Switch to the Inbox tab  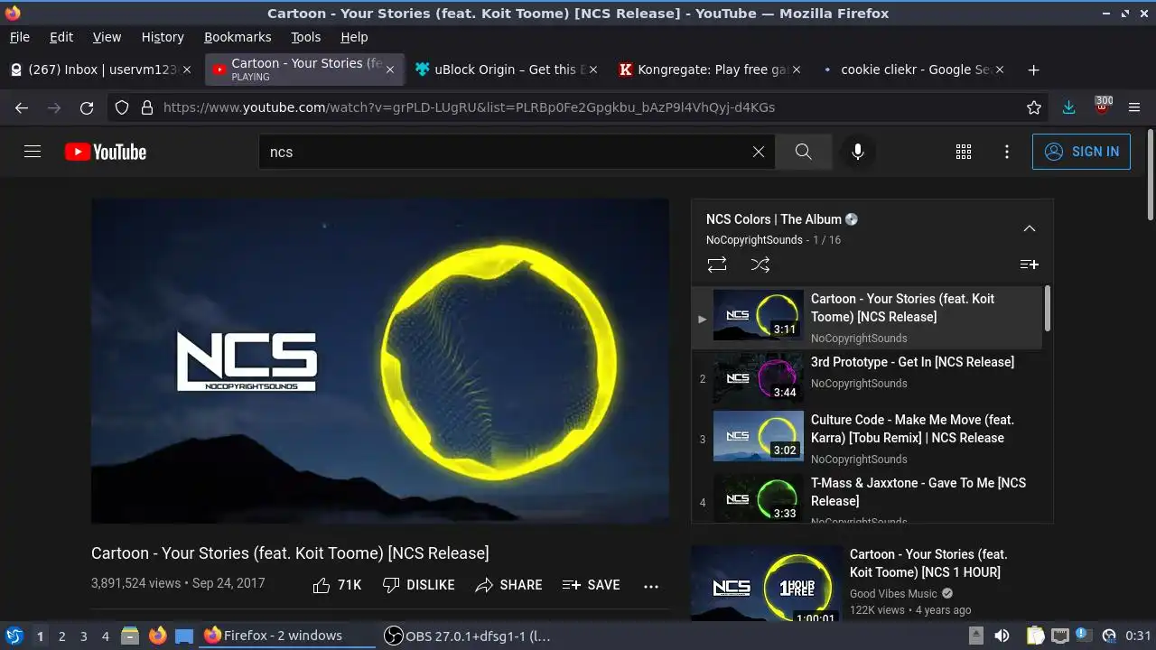click(x=102, y=70)
